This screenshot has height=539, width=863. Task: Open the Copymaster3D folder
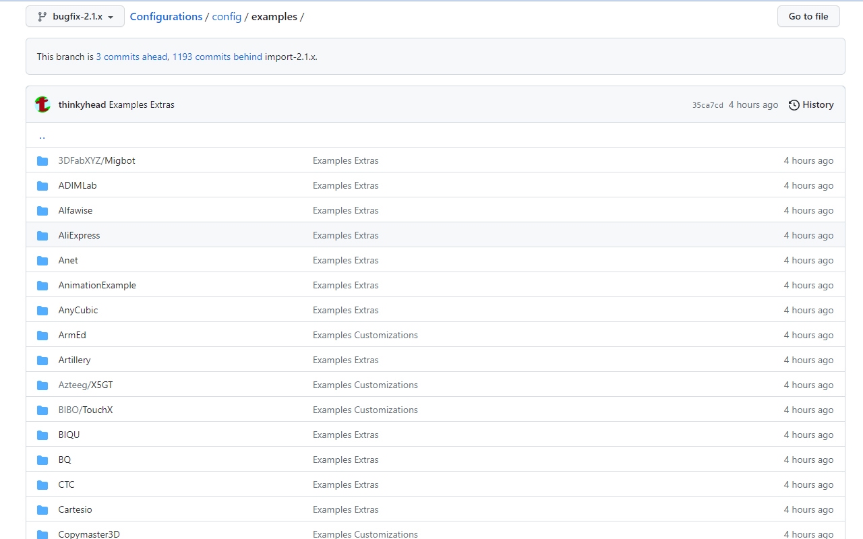coord(89,534)
